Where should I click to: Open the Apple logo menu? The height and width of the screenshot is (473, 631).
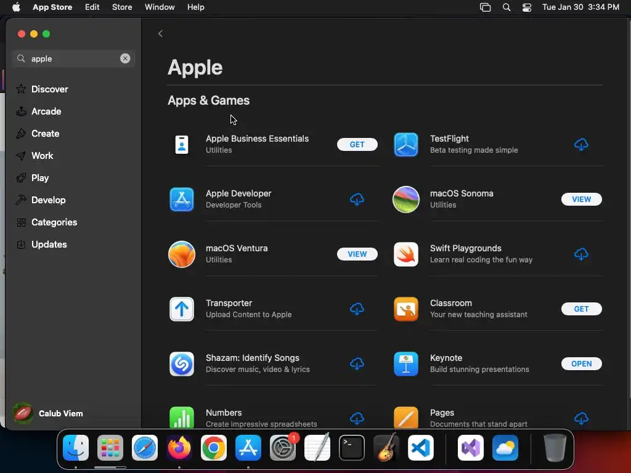click(16, 7)
